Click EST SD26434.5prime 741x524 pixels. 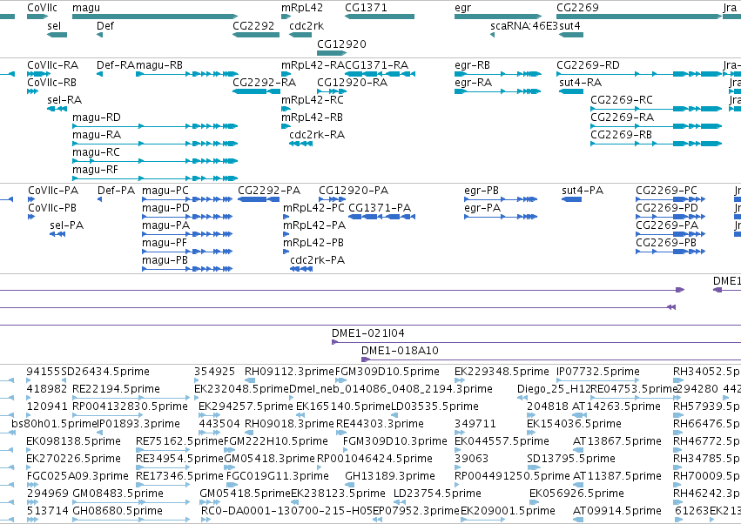pyautogui.click(x=104, y=372)
